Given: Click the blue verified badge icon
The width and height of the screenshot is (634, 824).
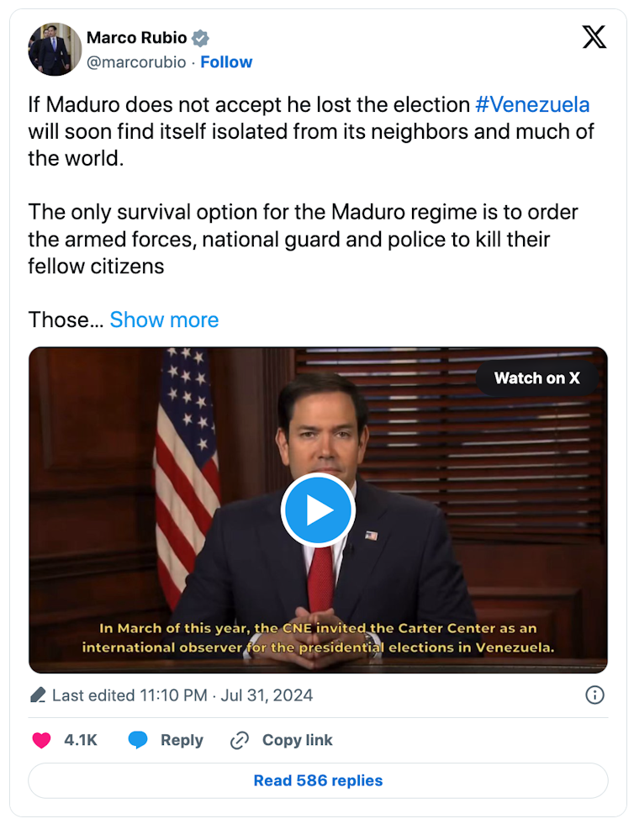Looking at the screenshot, I should [x=200, y=38].
